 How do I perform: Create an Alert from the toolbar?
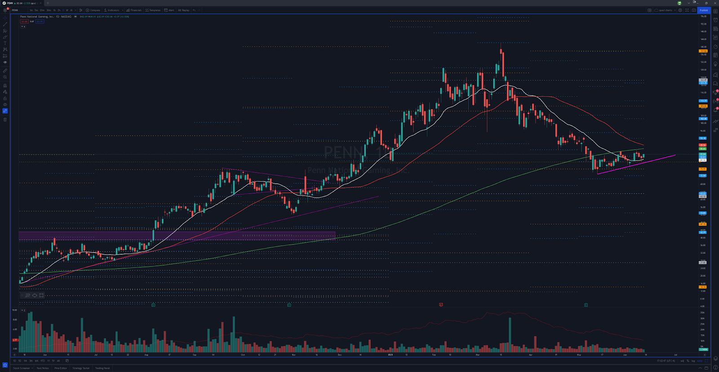tap(169, 10)
